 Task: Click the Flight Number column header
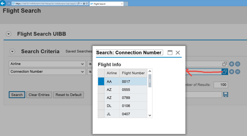[133, 73]
